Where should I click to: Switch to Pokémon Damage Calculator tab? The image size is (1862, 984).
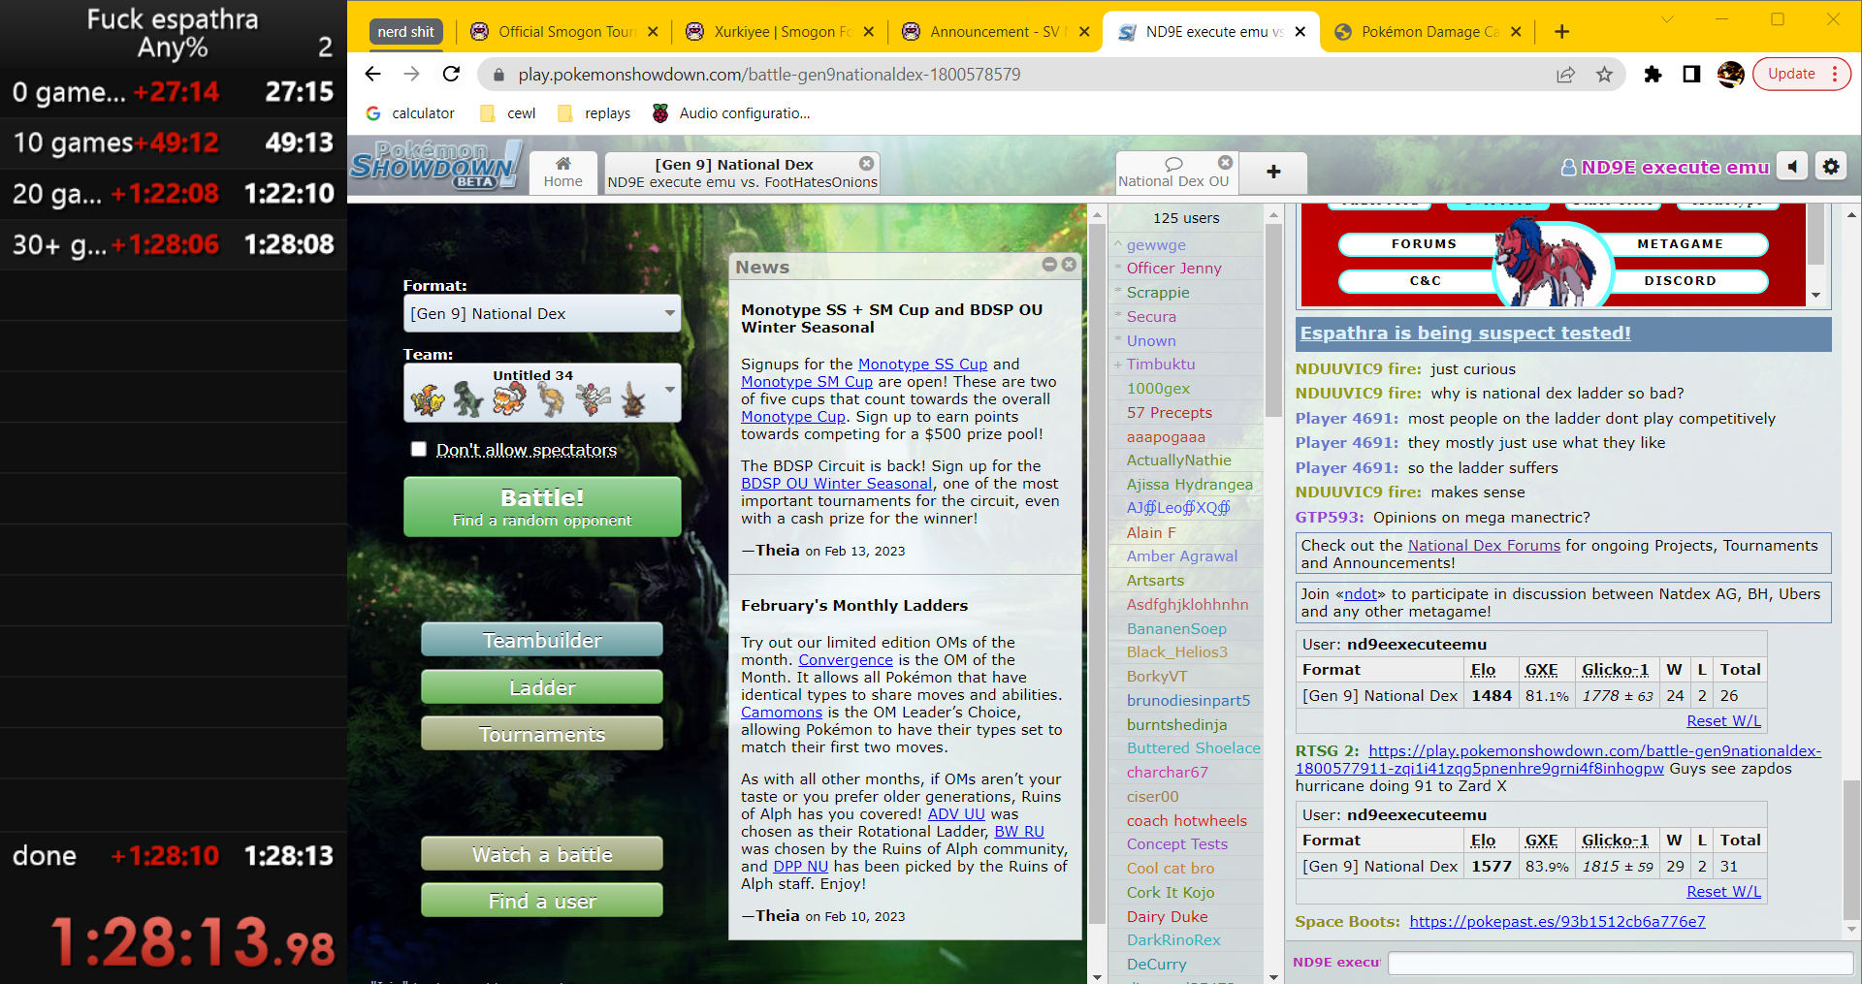pos(1418,32)
